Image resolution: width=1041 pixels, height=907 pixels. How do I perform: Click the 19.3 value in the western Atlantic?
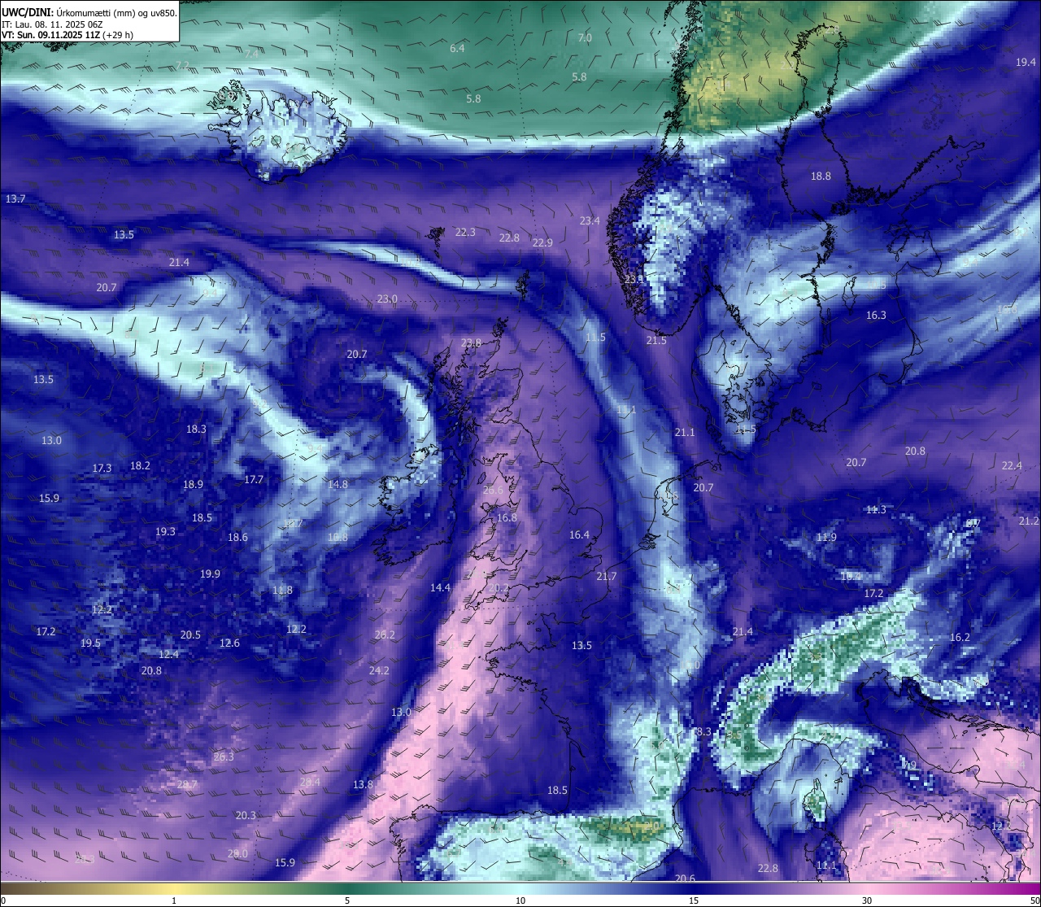click(165, 532)
